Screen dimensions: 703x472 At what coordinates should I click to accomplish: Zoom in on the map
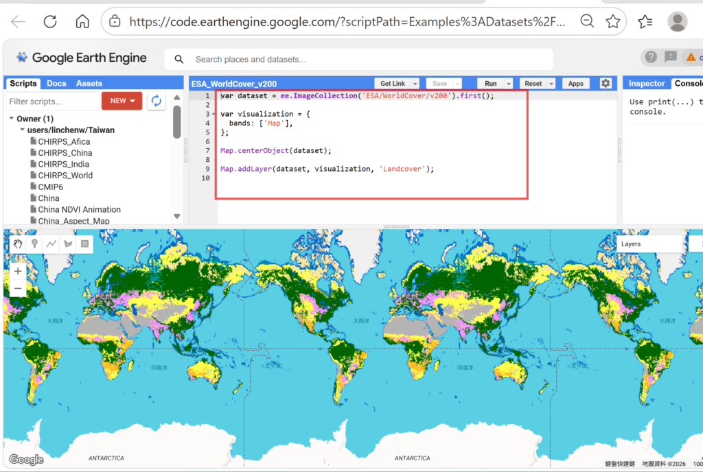[18, 271]
